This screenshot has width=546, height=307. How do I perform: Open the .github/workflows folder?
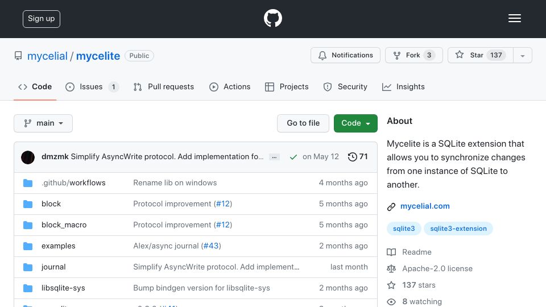pyautogui.click(x=73, y=182)
